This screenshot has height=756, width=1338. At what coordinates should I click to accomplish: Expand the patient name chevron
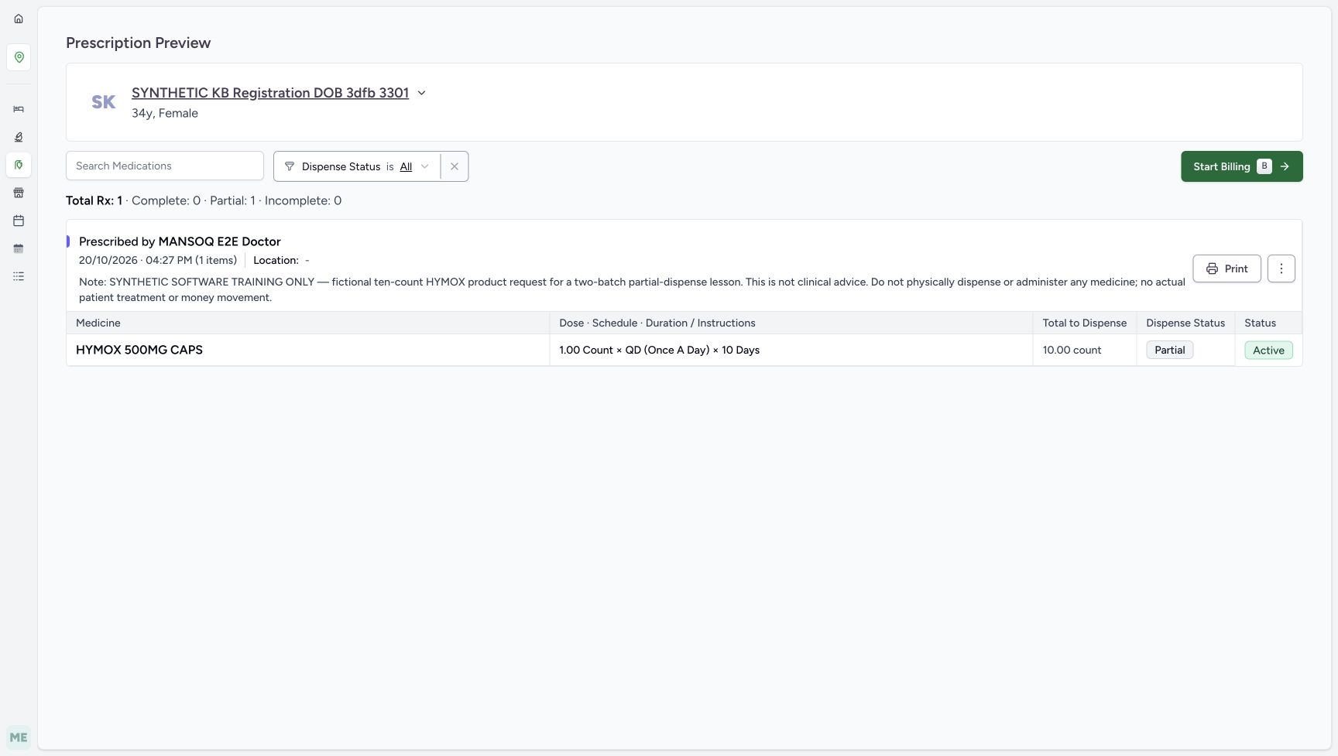422,93
